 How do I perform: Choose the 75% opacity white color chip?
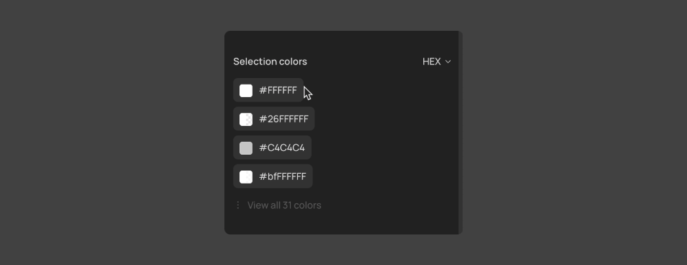(x=272, y=176)
